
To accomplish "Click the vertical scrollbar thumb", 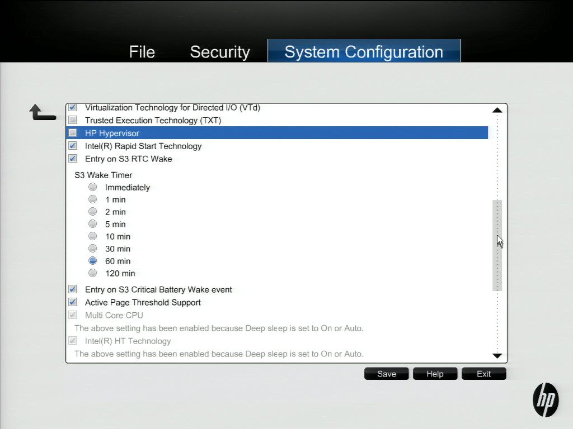I will point(497,246).
